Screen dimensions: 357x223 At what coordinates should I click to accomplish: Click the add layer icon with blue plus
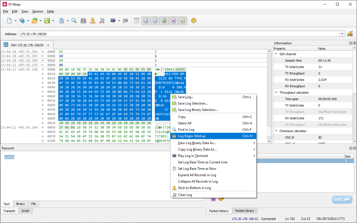pos(22,21)
